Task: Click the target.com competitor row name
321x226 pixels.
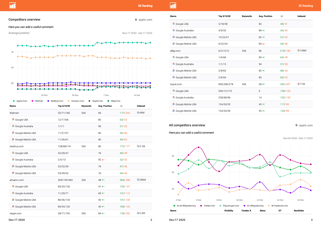Action: 15,213
